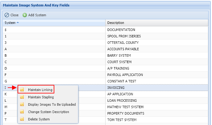The image size is (212, 125).
Task: Click the icon beside Display Images To Be Uploaded
Action: (x=22, y=104)
